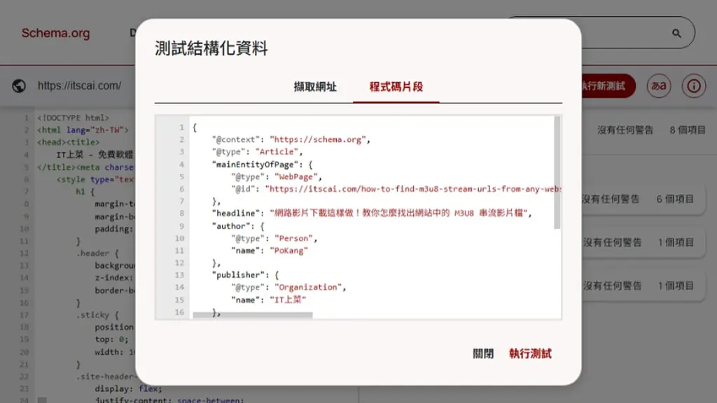The image size is (717, 403).
Task: Select the 程式碼片段 tab
Action: (x=396, y=86)
